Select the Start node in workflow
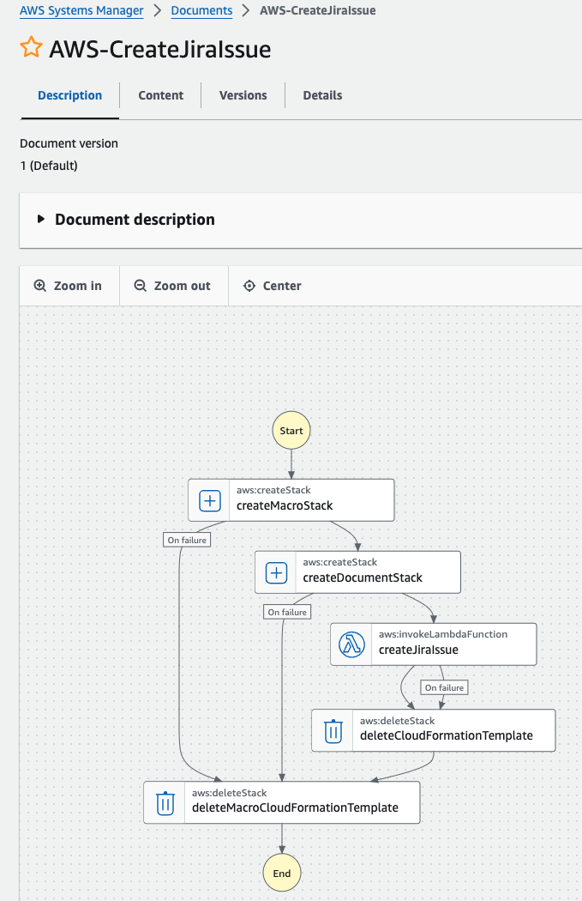 291,431
